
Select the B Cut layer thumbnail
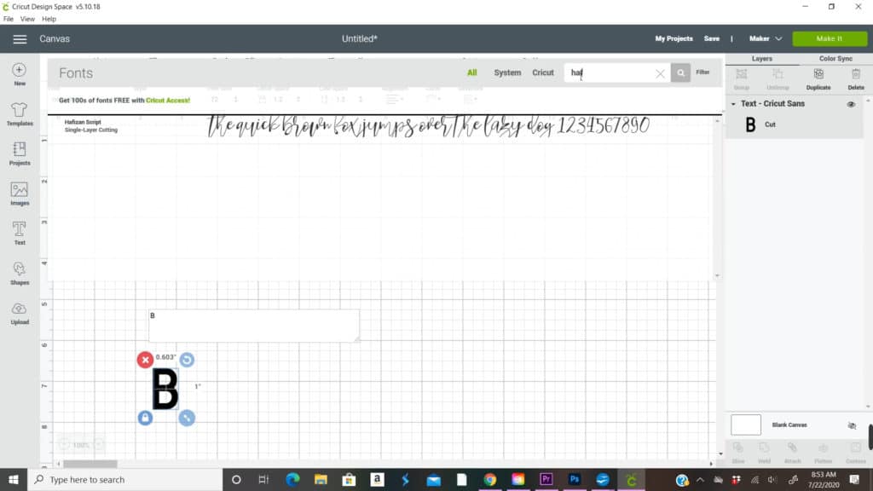pyautogui.click(x=750, y=124)
